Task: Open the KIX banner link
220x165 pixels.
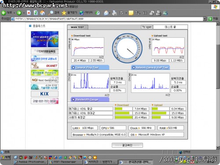Action: pyautogui.click(x=44, y=94)
